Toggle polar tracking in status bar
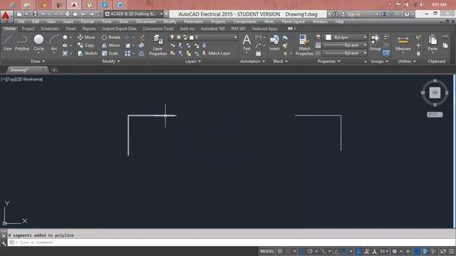 point(310,251)
